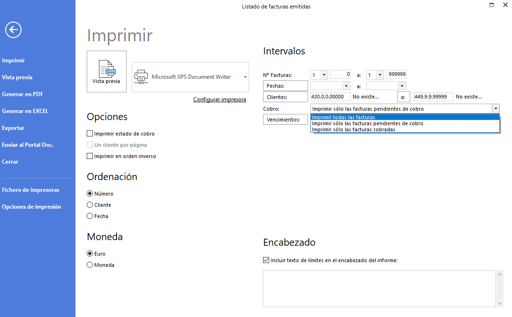This screenshot has width=512, height=317.
Task: Click Cerrar in the sidebar
Action: click(x=10, y=162)
